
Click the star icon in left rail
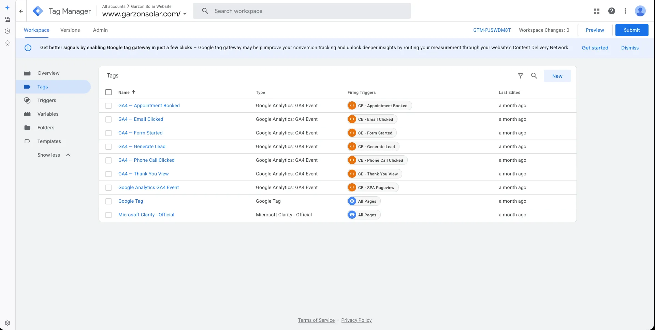click(x=8, y=43)
